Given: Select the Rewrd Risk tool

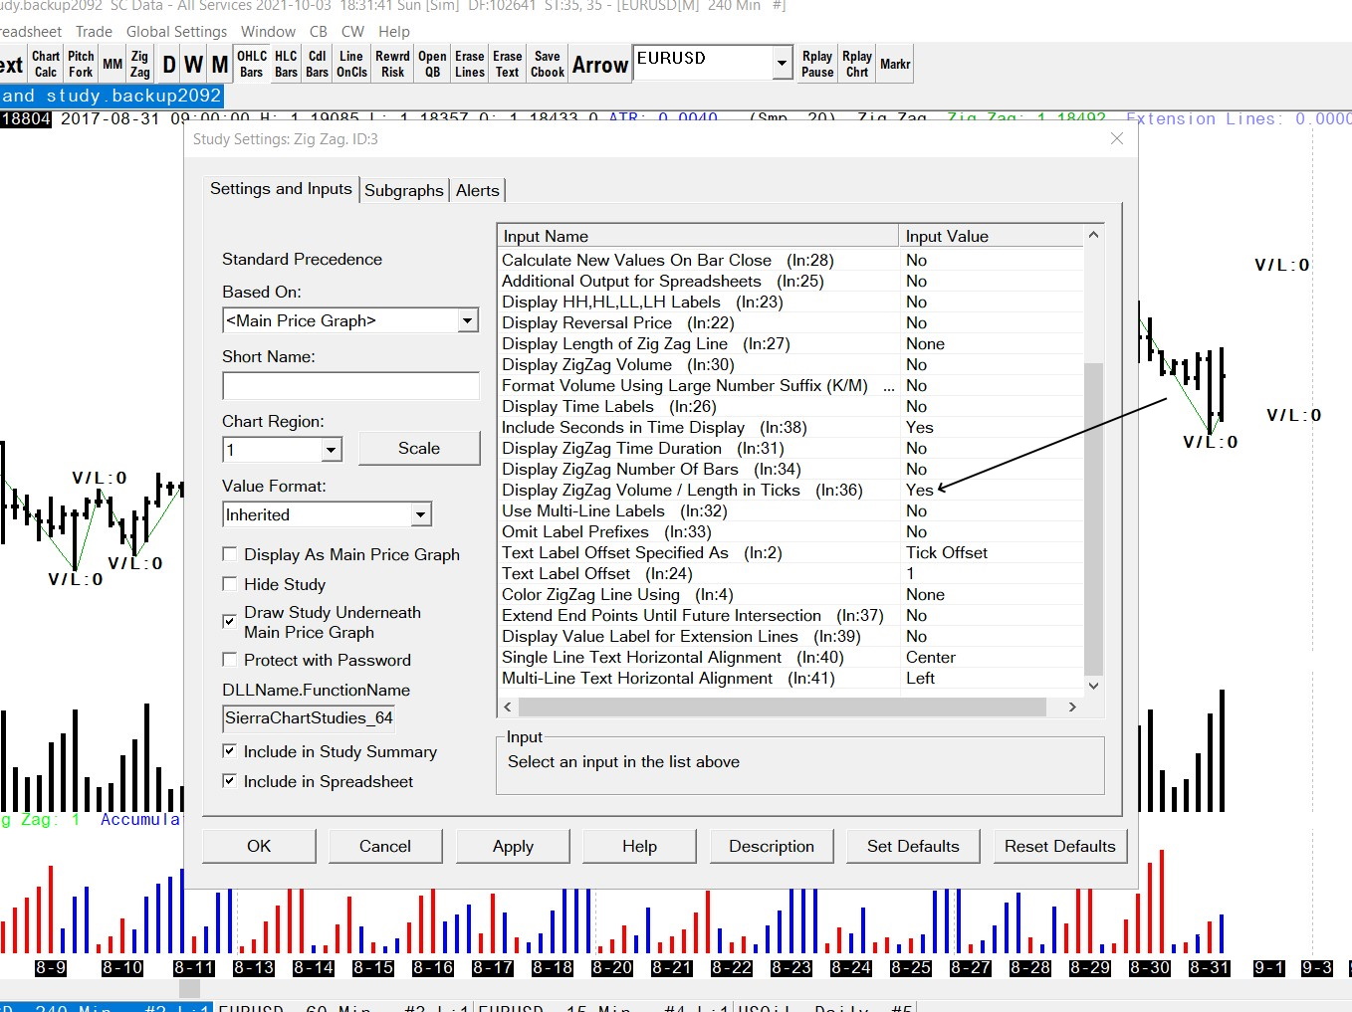Looking at the screenshot, I should click(392, 64).
